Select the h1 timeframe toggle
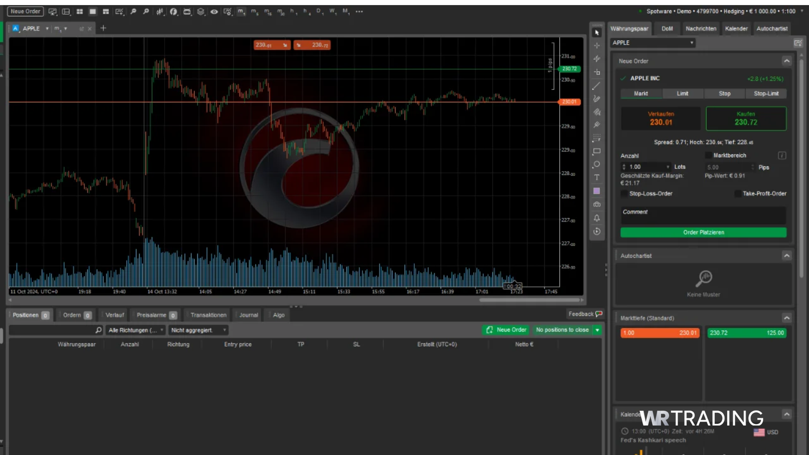 tap(294, 11)
